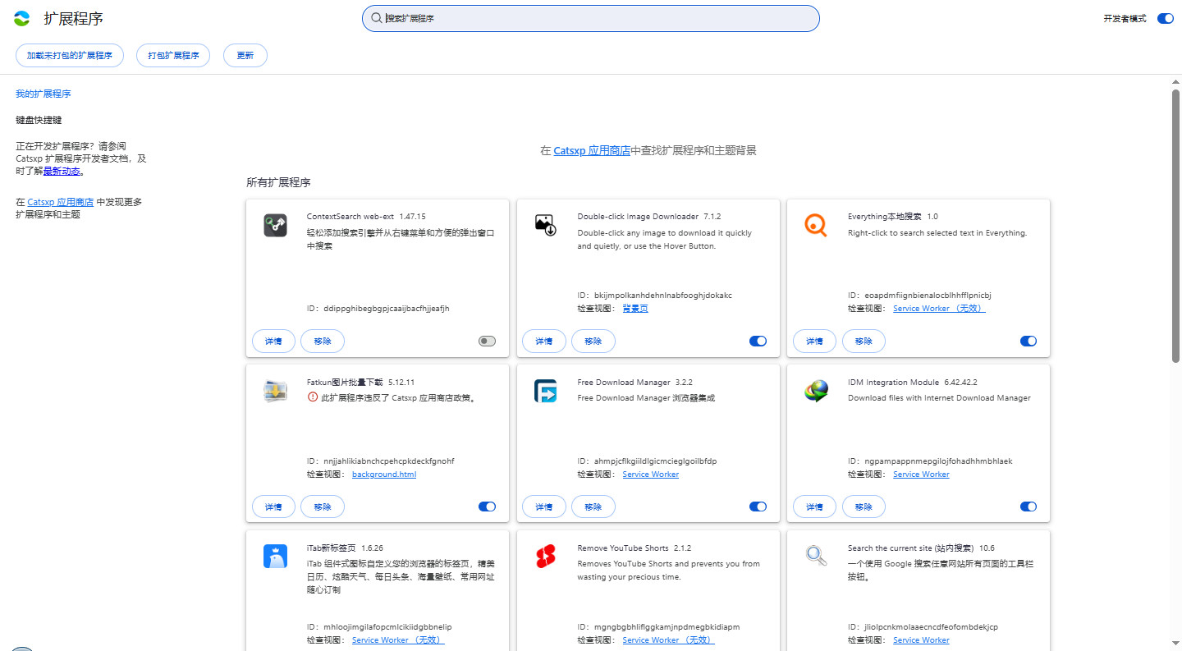The image size is (1182, 651).
Task: Click the Free Download Manager icon
Action: (x=546, y=391)
